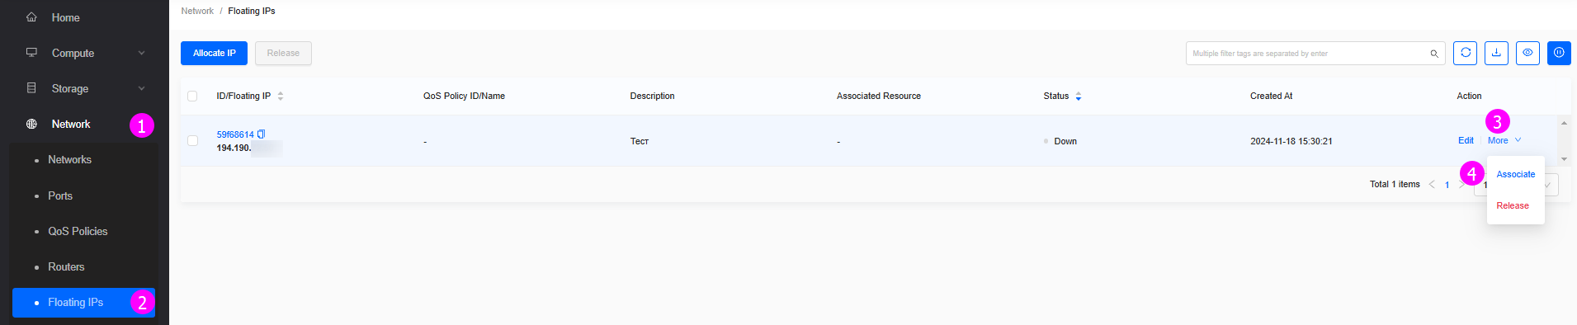
Task: Go to page 1 in pagination
Action: coord(1447,185)
